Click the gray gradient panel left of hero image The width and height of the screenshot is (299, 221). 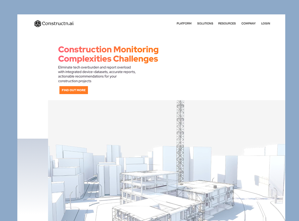pyautogui.click(x=32, y=180)
